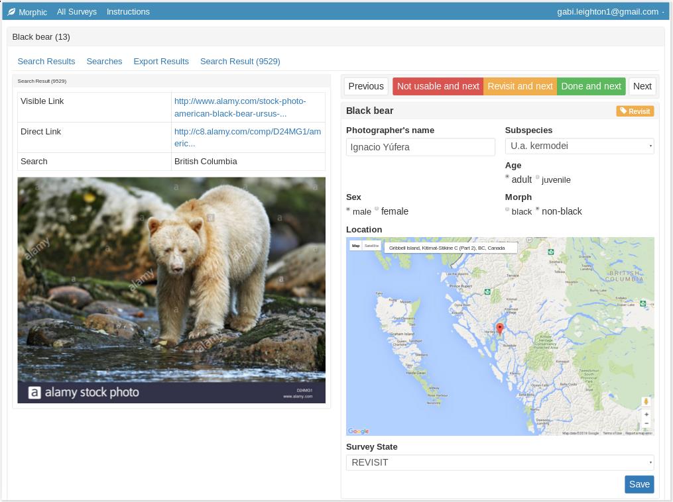Screen dimensions: 673x502
Task: Open the alamy Visible Link URL
Action: tap(239, 107)
